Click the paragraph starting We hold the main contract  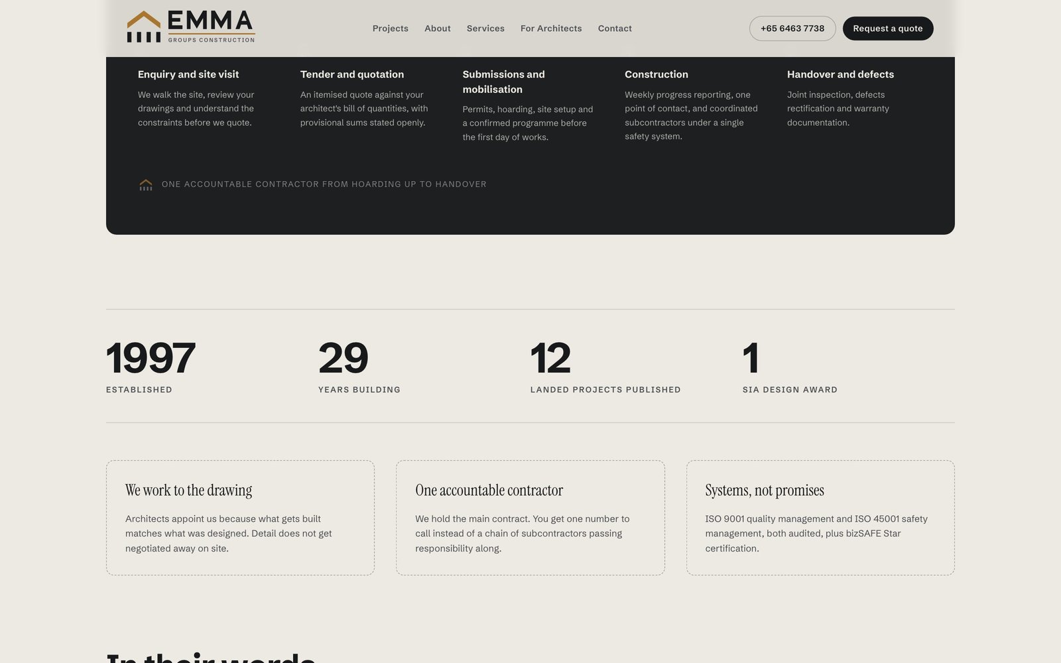pos(523,534)
